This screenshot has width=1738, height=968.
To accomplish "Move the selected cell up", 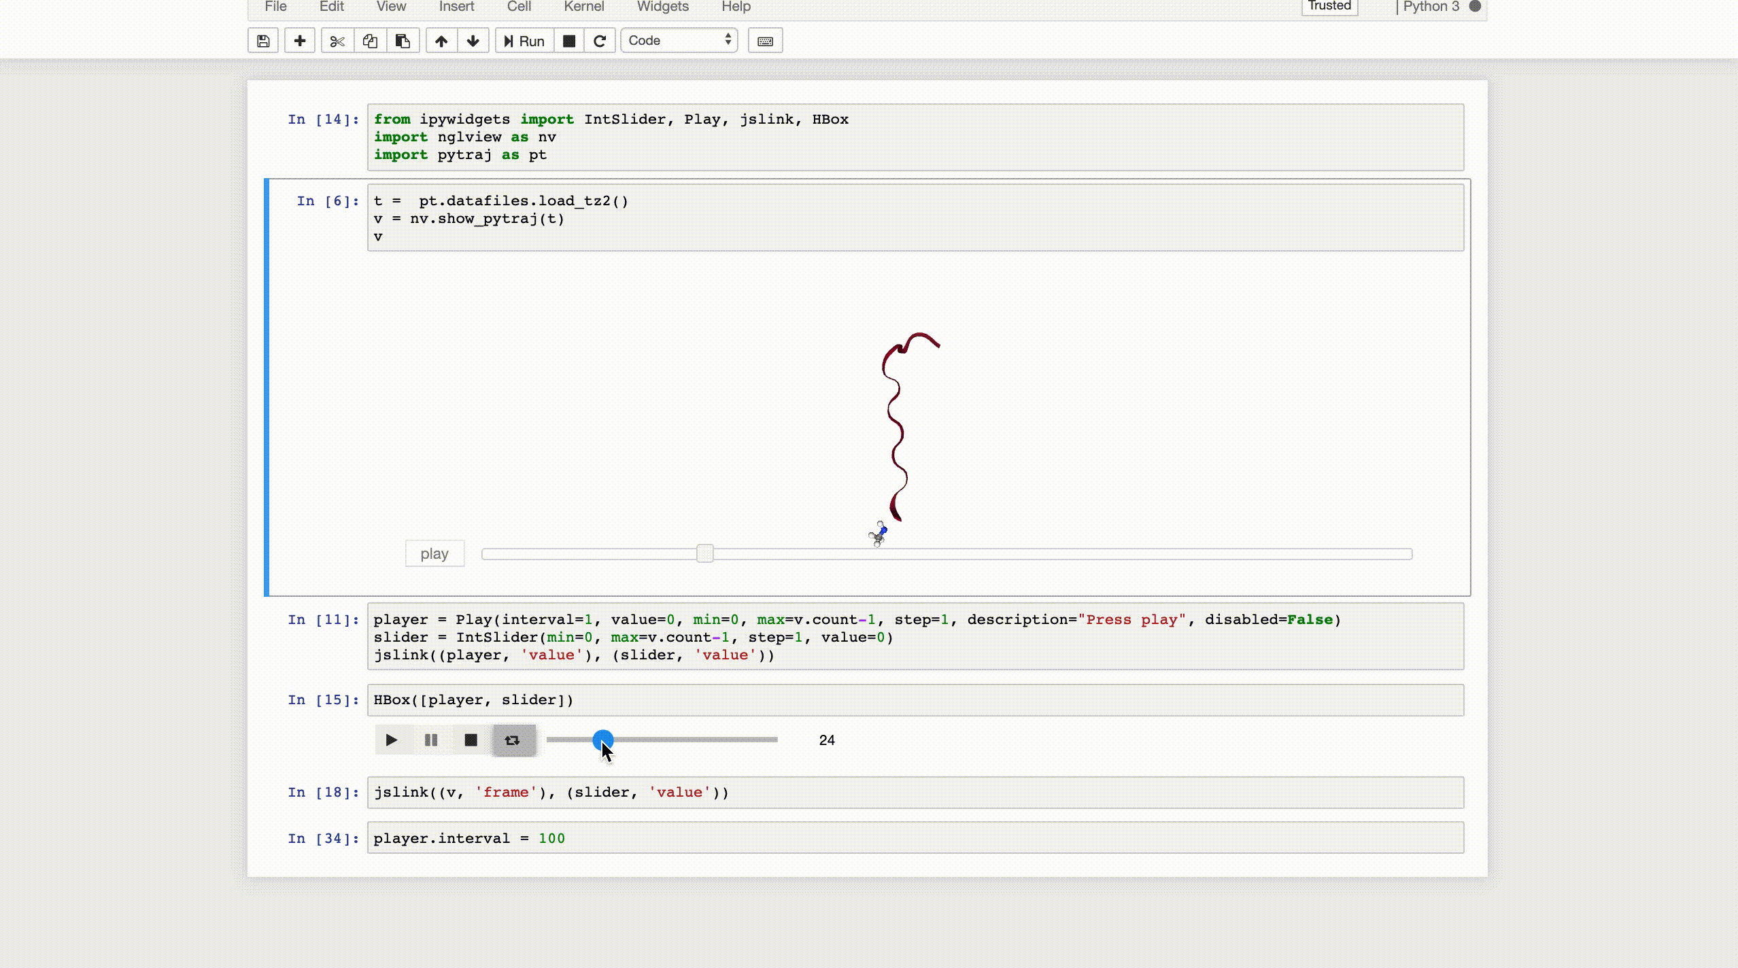I will click(x=441, y=41).
